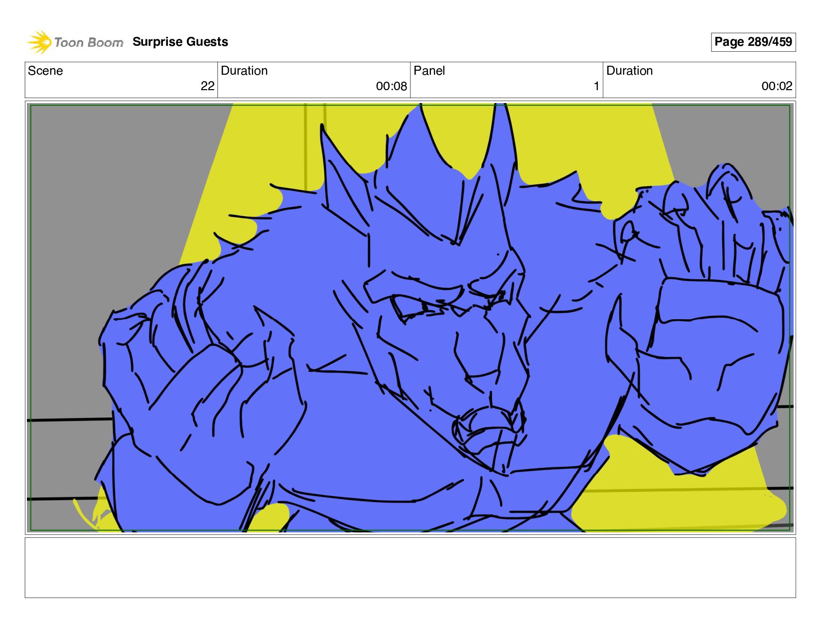Click the 'Page 289/459' page indicator
This screenshot has height=635, width=822.
753,42
